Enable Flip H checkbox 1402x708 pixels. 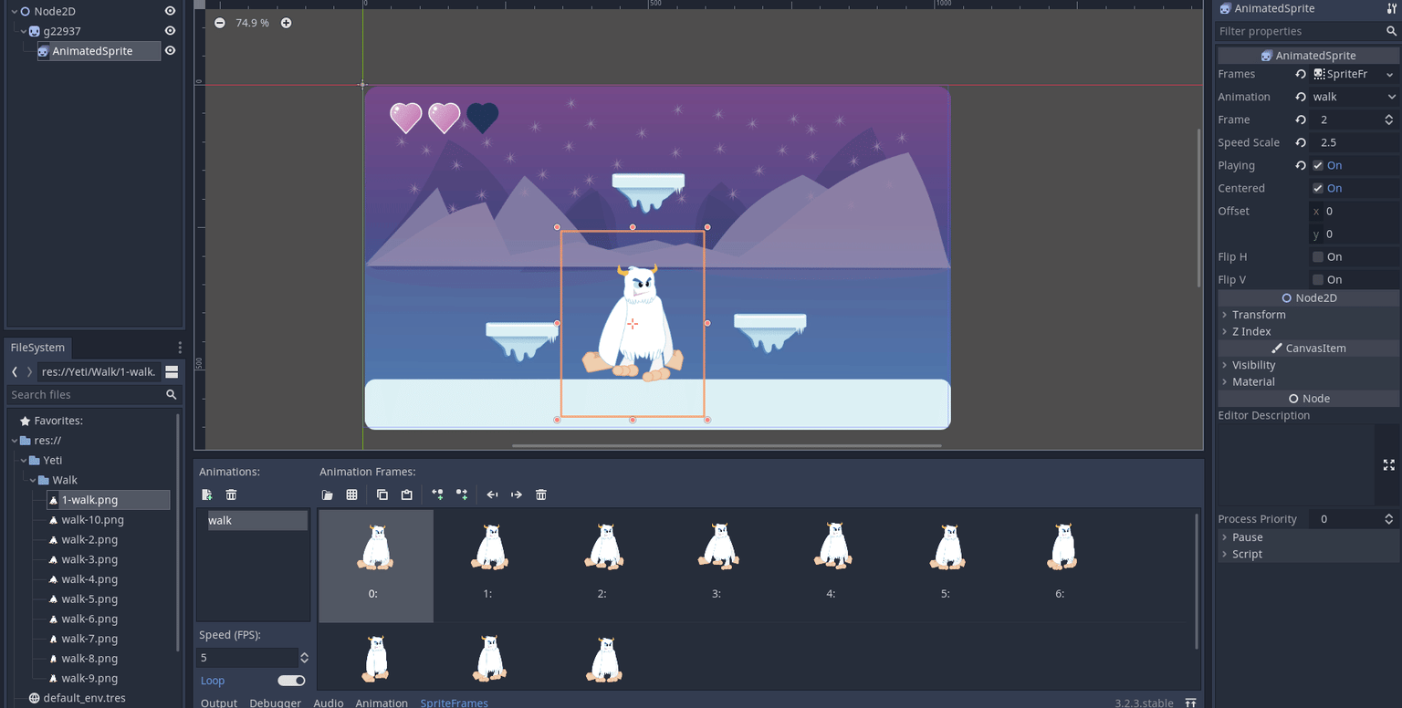[1318, 256]
